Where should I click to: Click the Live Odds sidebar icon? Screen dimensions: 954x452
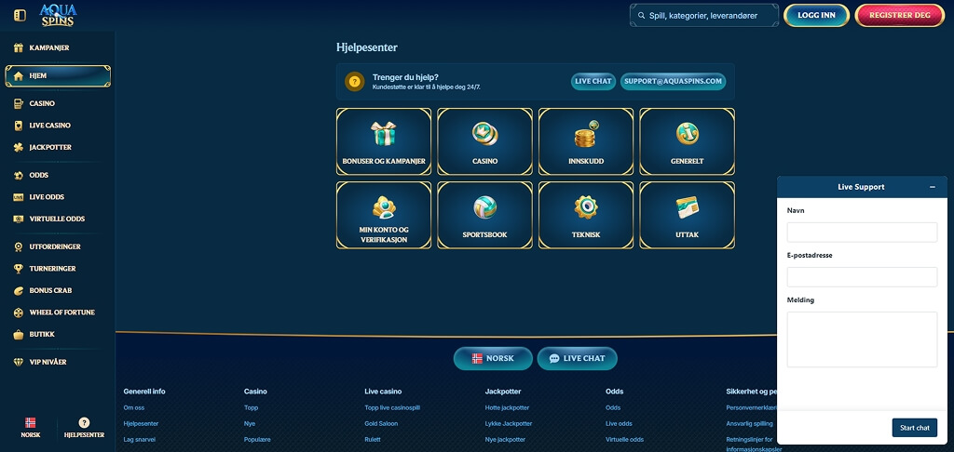pos(19,197)
